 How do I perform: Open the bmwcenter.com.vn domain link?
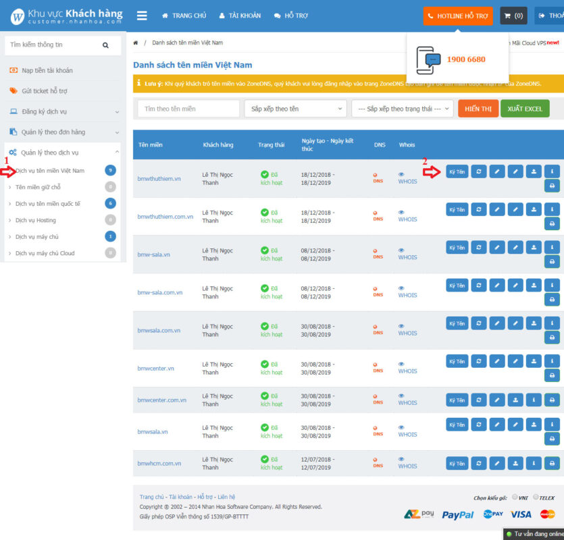point(162,400)
